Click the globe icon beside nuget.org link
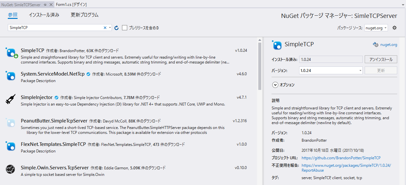 point(375,45)
